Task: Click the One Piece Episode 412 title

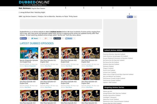Action: [x=69, y=103]
